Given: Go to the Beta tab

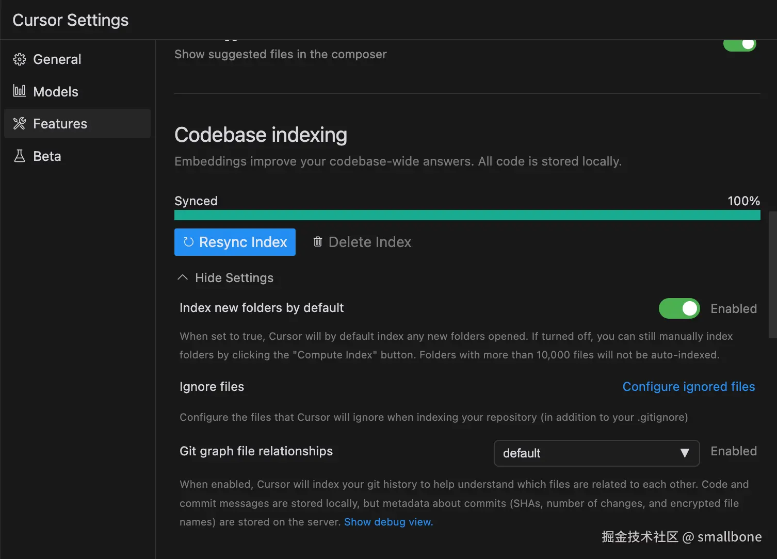Looking at the screenshot, I should point(77,156).
